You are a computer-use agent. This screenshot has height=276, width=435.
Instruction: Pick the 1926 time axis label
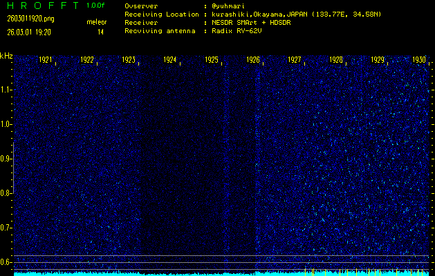pos(253,60)
